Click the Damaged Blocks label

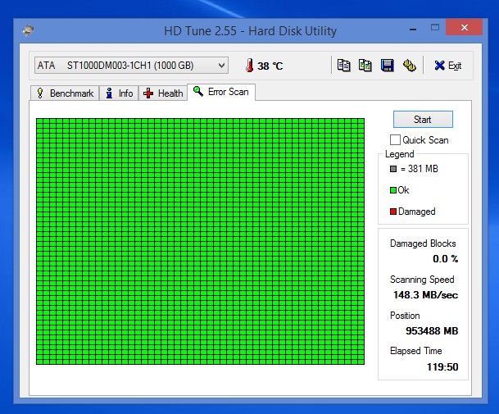(423, 243)
